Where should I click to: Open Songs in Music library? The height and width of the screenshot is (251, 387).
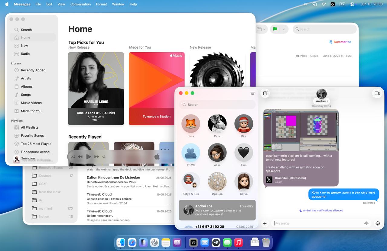pyautogui.click(x=33, y=95)
